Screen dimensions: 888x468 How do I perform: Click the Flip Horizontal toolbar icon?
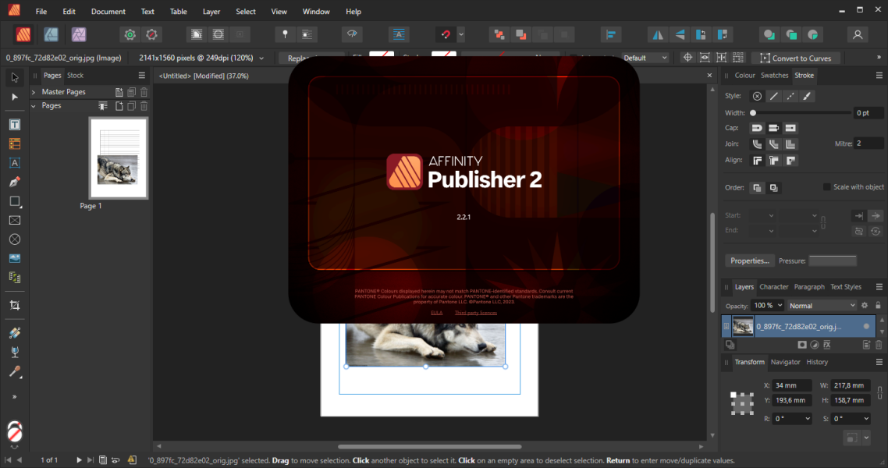pos(658,35)
